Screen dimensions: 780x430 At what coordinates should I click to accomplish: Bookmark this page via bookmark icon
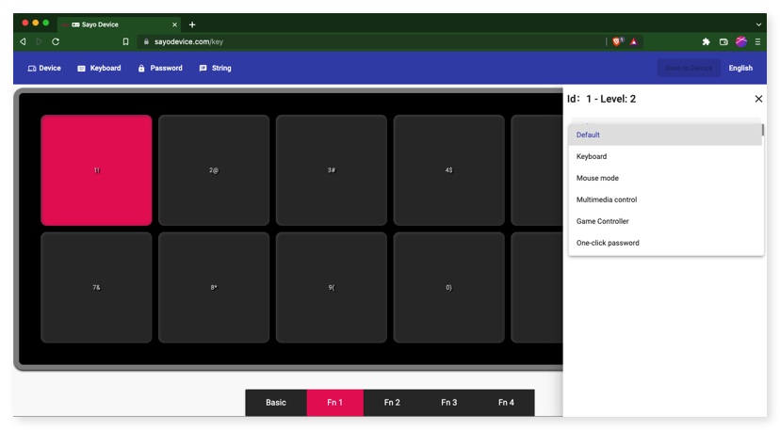coord(125,41)
